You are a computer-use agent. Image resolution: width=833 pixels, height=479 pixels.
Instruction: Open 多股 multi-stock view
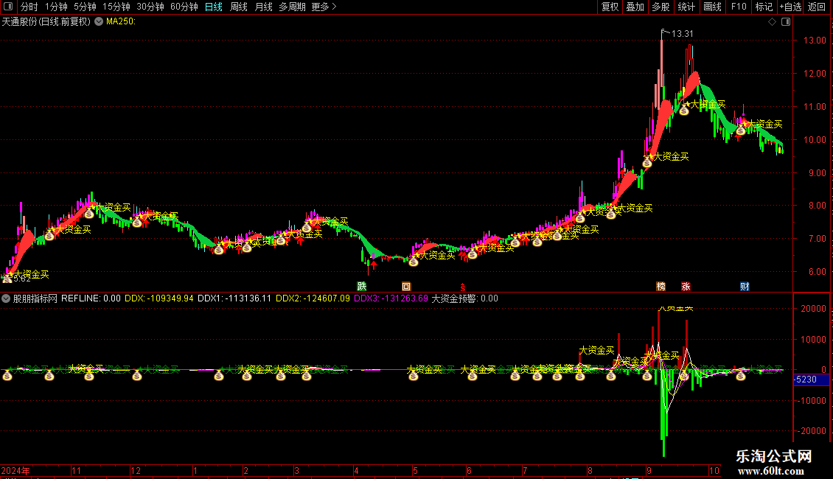(661, 7)
